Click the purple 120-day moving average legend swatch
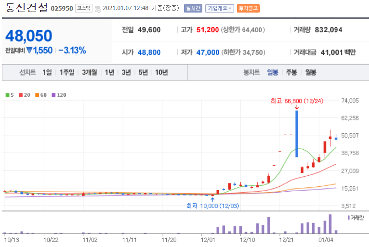This screenshot has height=247, width=369. pos(53,95)
